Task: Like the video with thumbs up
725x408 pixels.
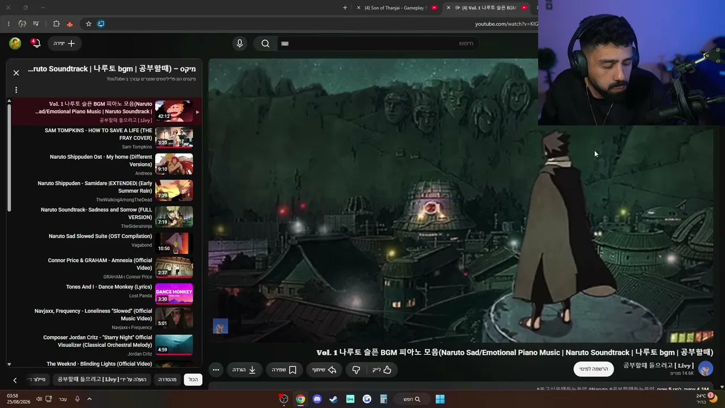Action: (382, 369)
